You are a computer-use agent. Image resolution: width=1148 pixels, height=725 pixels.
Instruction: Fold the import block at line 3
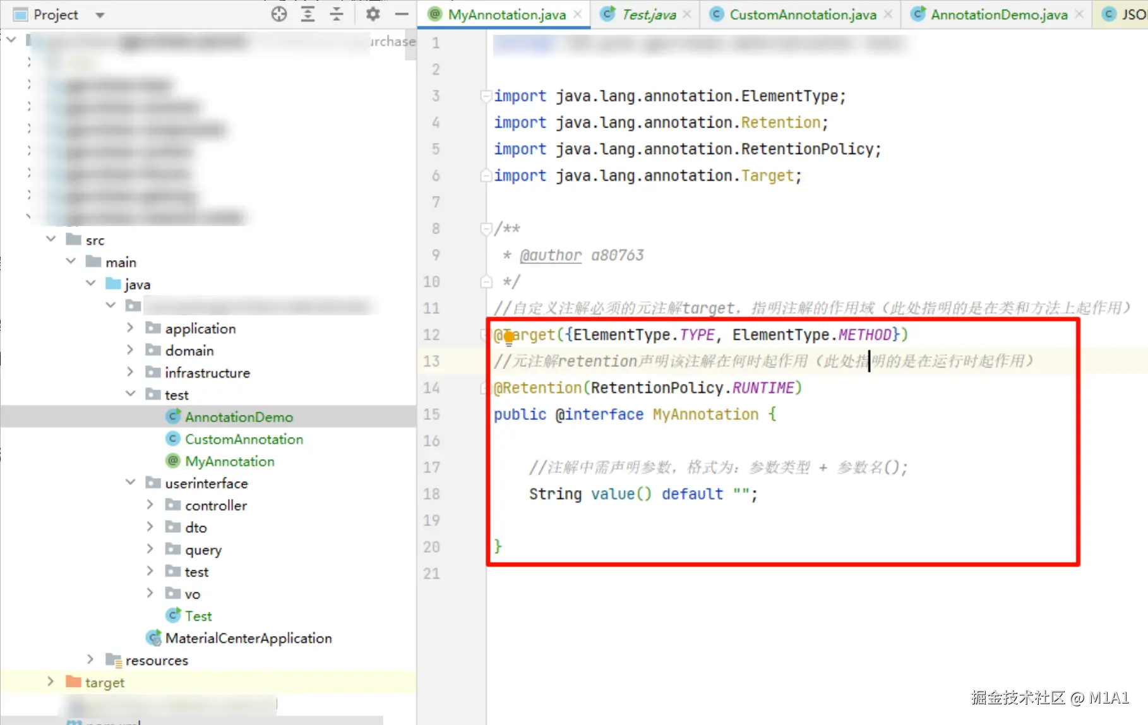pyautogui.click(x=486, y=96)
